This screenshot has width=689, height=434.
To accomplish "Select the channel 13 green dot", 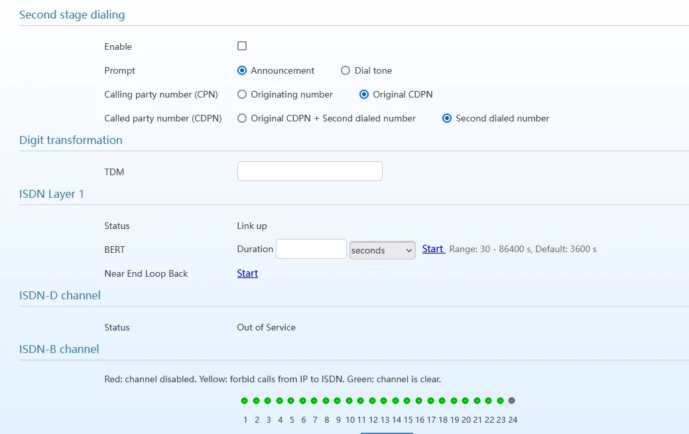I will point(384,401).
